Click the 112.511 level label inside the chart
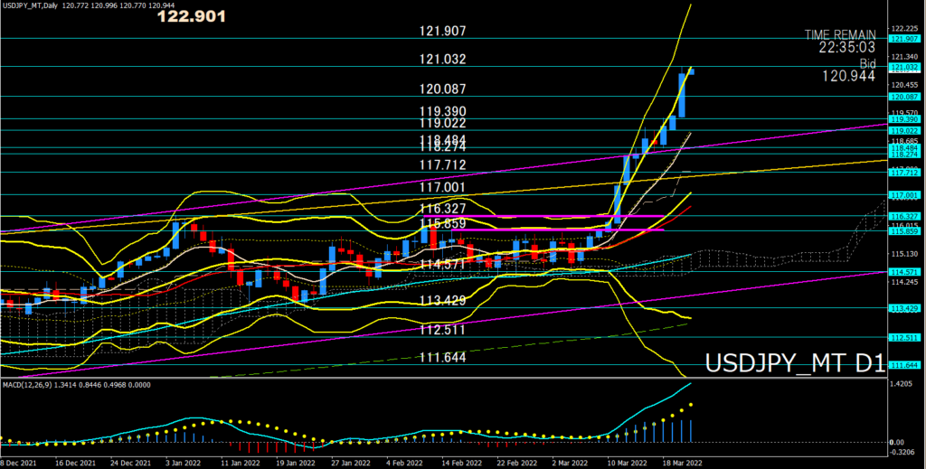 point(443,330)
